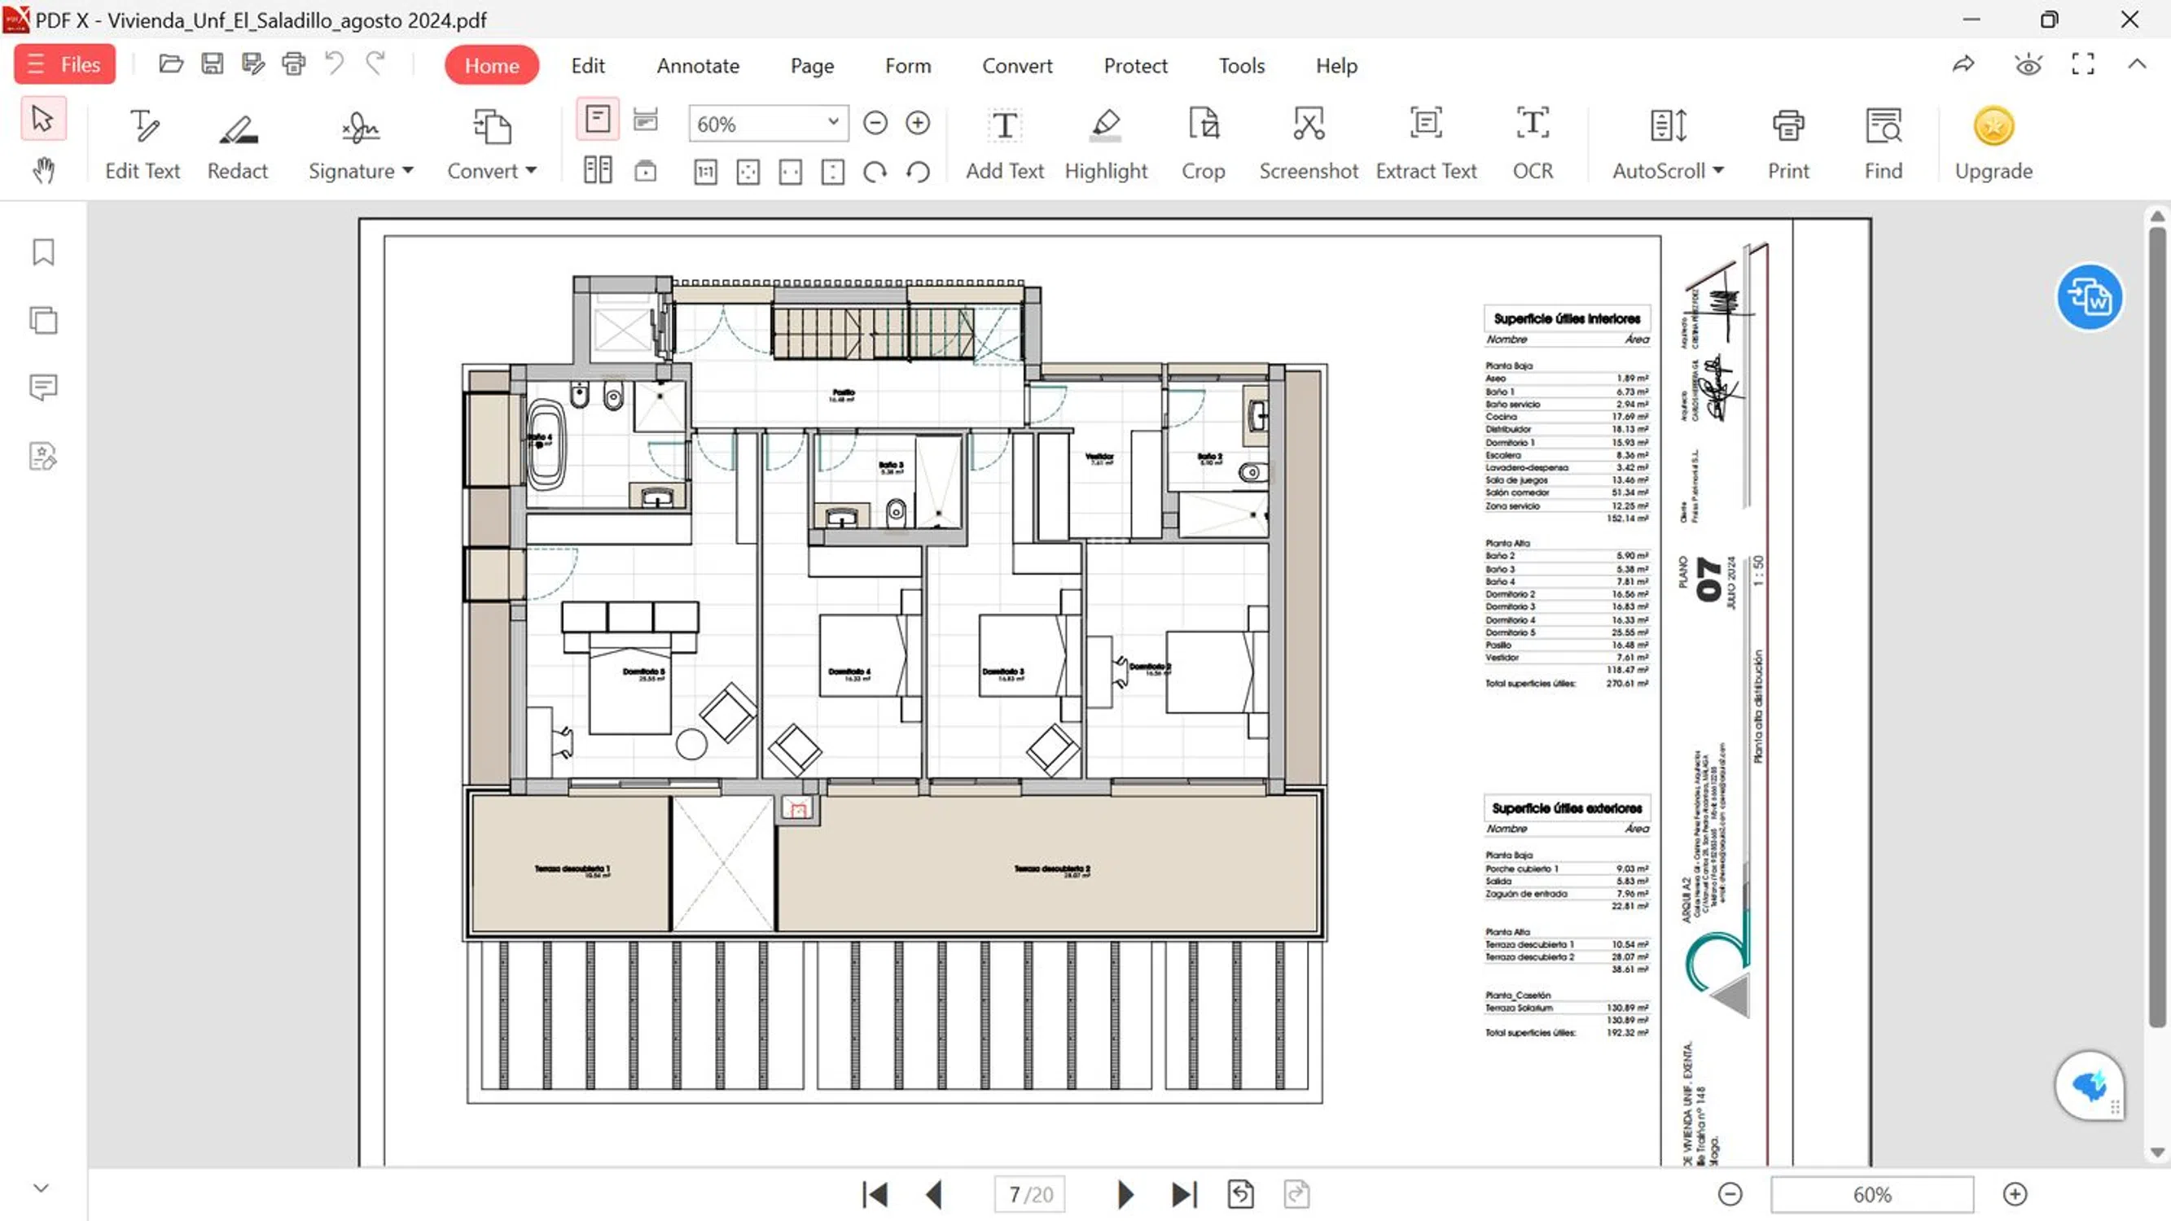Expand the 60% zoom level dropdown
2171x1221 pixels.
(833, 122)
